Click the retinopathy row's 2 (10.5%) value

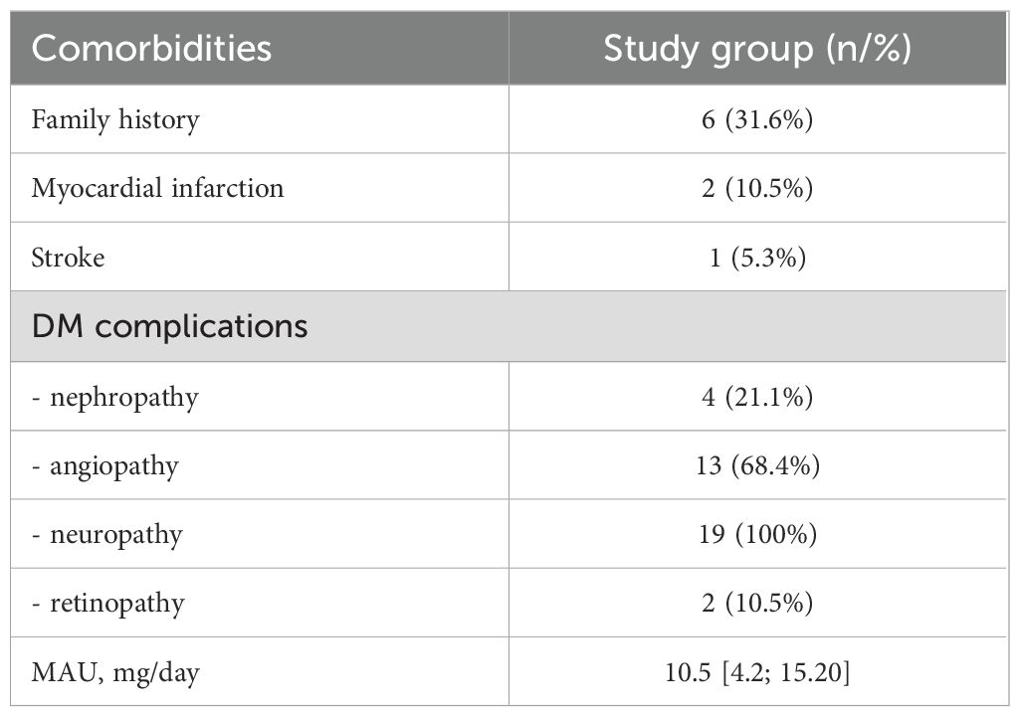click(757, 604)
